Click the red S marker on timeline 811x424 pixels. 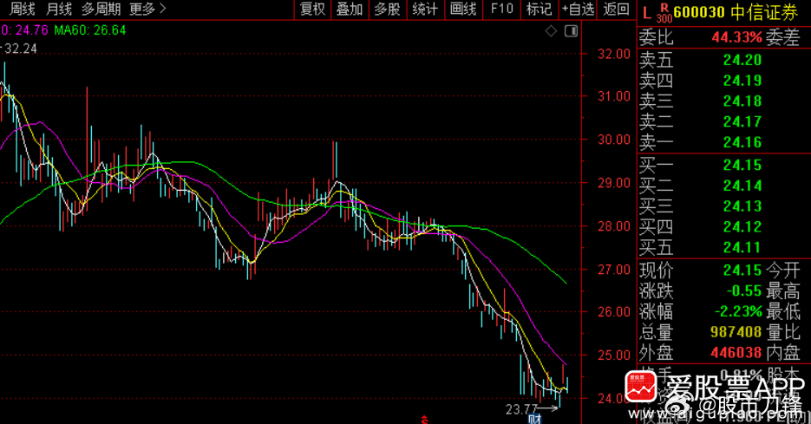point(425,420)
